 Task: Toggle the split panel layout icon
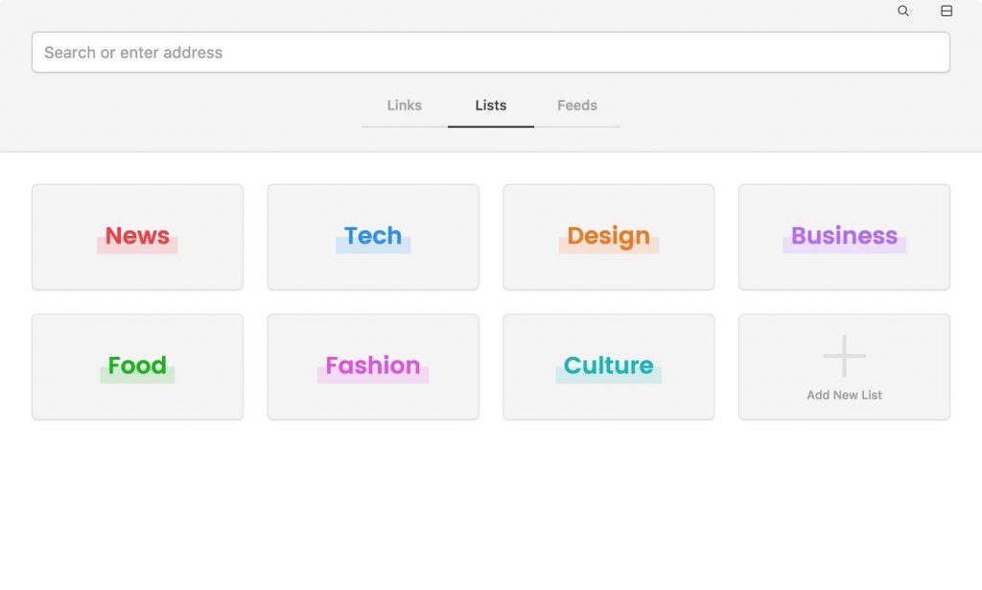pos(947,12)
